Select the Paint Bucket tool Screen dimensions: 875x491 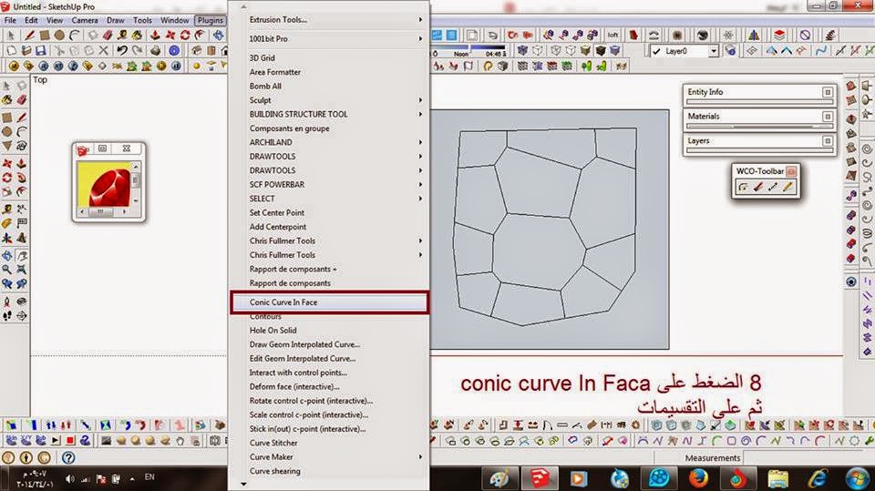138,36
